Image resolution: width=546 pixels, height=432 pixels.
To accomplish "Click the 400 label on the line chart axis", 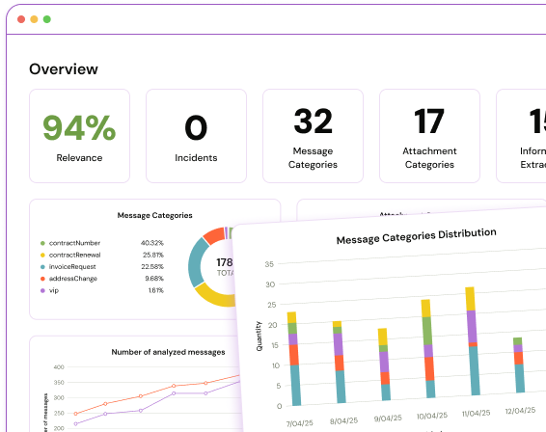I will click(x=59, y=366).
